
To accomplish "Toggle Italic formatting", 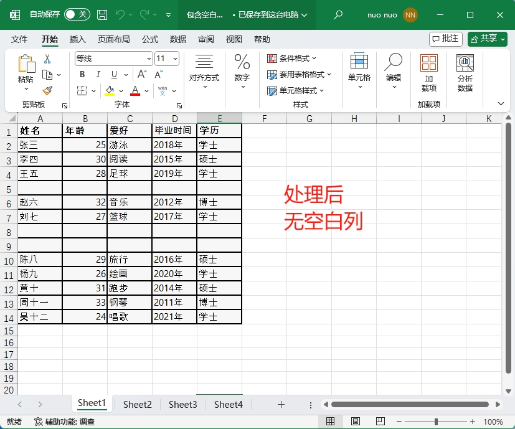I will (x=97, y=75).
